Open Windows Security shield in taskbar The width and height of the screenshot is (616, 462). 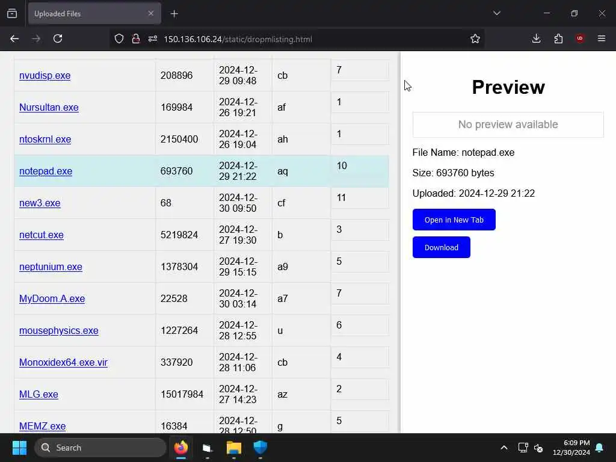(x=260, y=448)
